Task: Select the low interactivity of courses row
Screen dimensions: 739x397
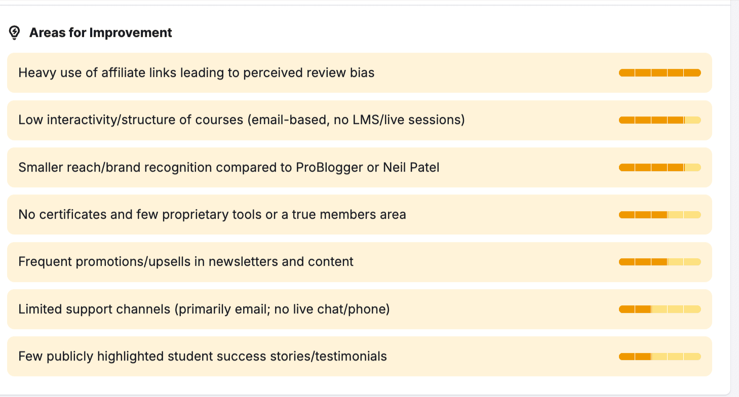Action: coord(360,120)
